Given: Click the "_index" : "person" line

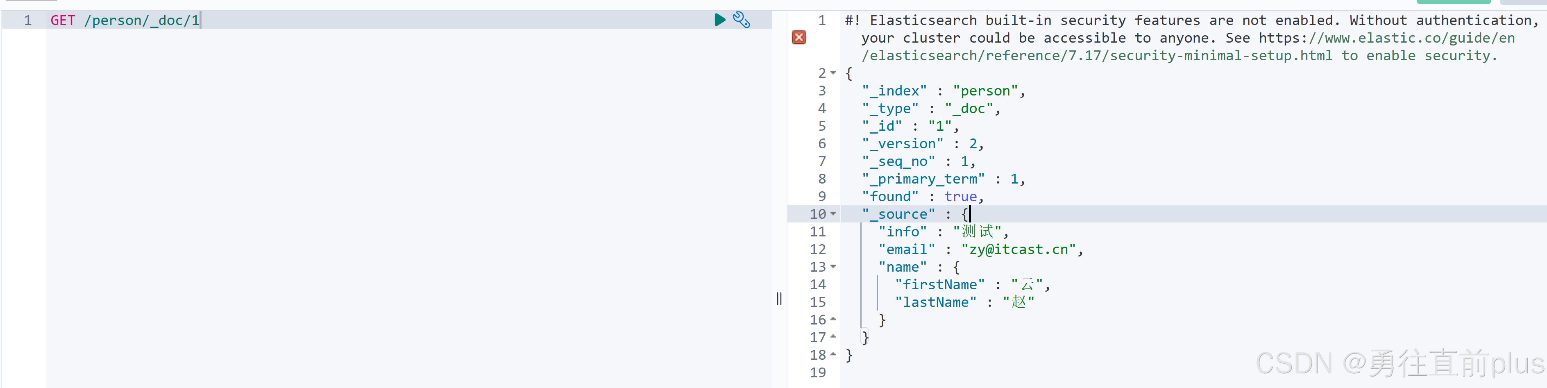Looking at the screenshot, I should tap(944, 91).
